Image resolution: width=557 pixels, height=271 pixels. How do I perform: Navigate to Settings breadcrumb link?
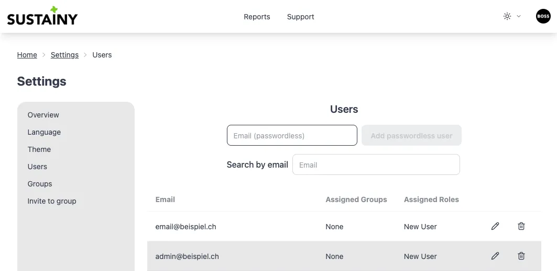click(x=64, y=55)
